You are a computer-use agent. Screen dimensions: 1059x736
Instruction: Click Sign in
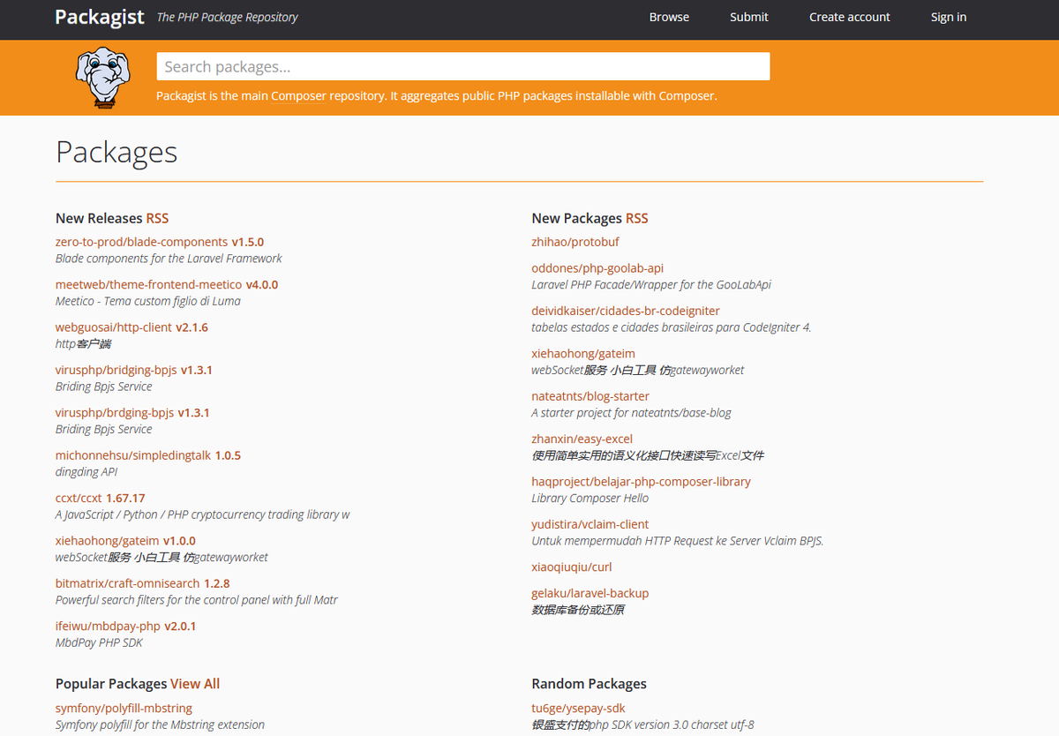949,17
